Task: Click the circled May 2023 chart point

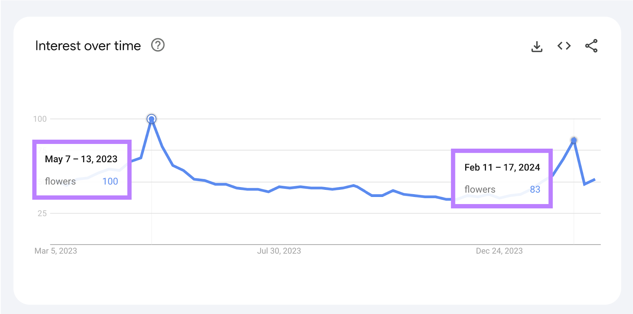Action: tap(152, 119)
